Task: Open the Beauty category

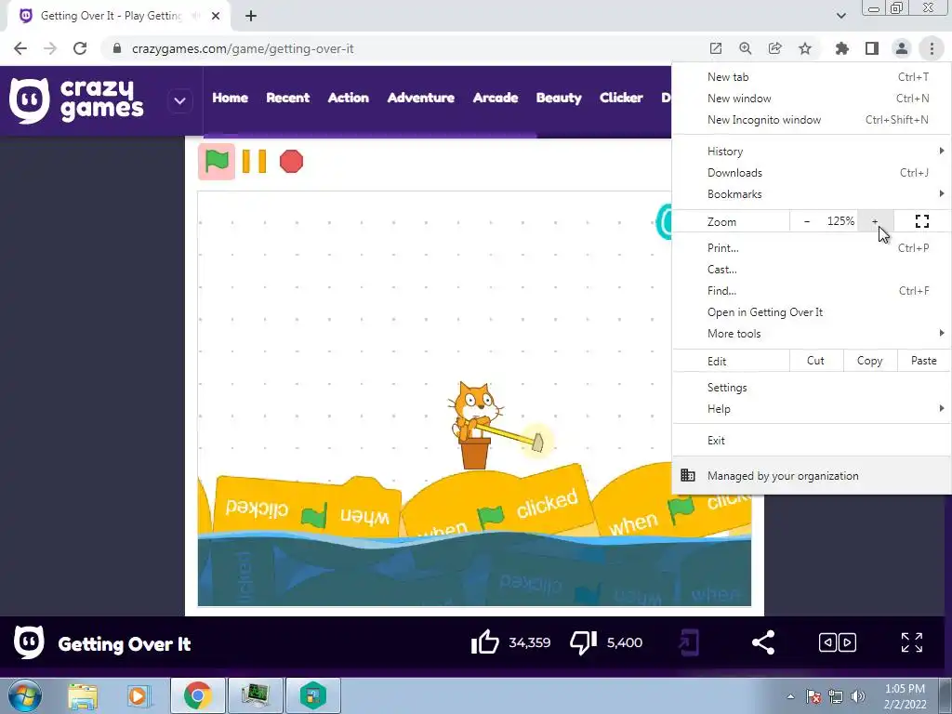Action: coord(559,98)
